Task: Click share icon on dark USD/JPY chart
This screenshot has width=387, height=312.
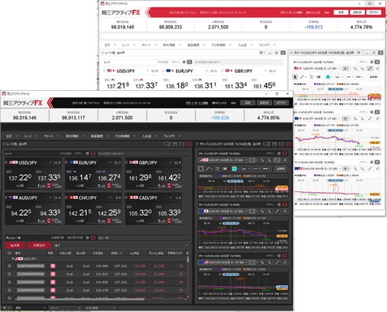Action: click(285, 160)
